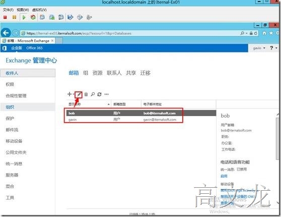281x217 pixels.
Task: Click the 启用 link under unified messaging
Action: coord(224,176)
